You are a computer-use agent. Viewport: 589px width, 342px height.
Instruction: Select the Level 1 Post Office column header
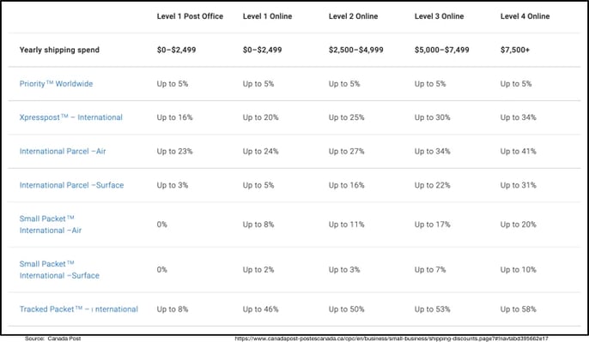190,16
